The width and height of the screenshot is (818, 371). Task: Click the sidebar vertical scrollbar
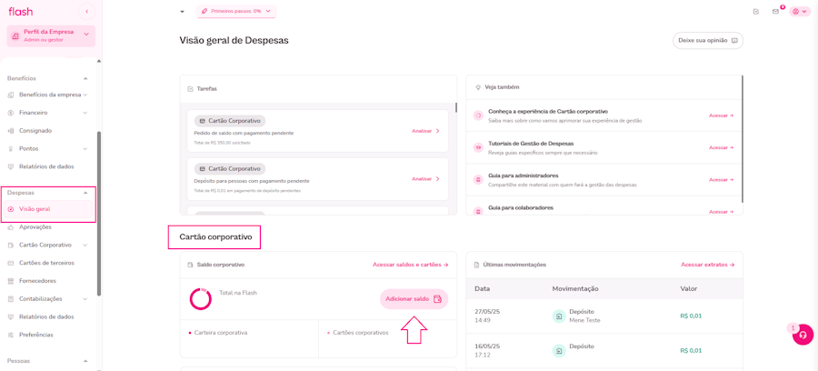pyautogui.click(x=99, y=213)
